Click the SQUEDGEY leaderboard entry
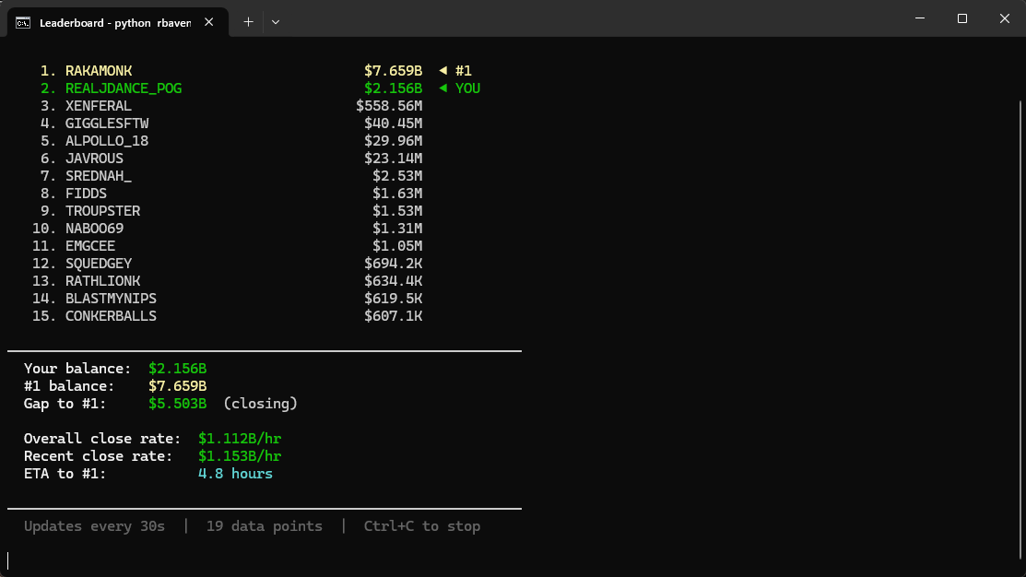The width and height of the screenshot is (1026, 577). [99, 264]
